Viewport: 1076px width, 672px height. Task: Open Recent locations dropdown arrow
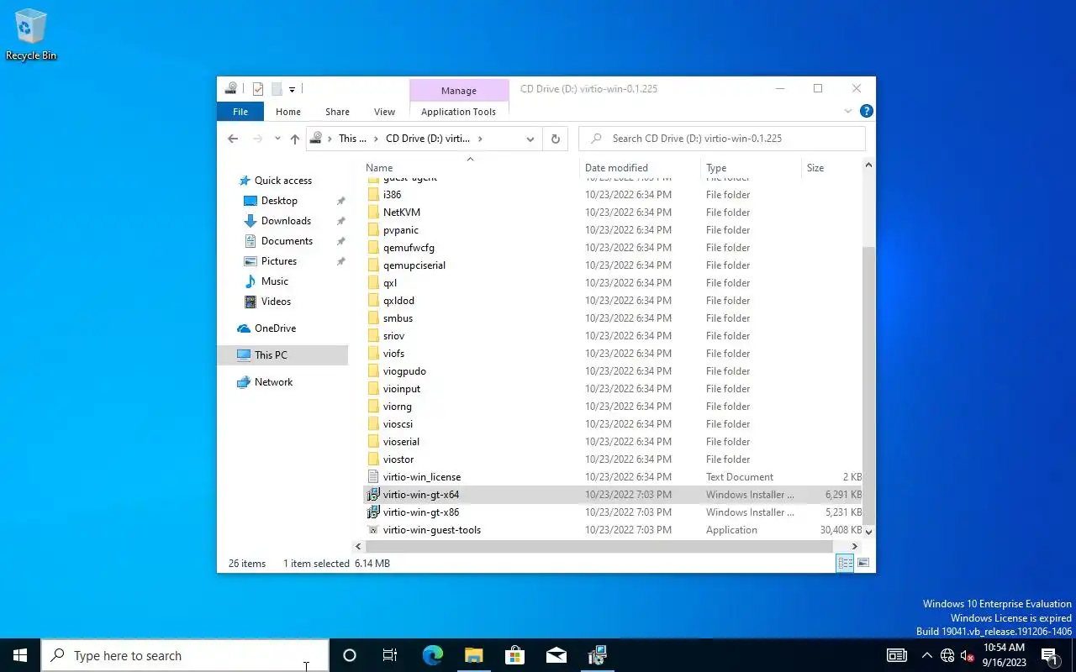pos(277,139)
